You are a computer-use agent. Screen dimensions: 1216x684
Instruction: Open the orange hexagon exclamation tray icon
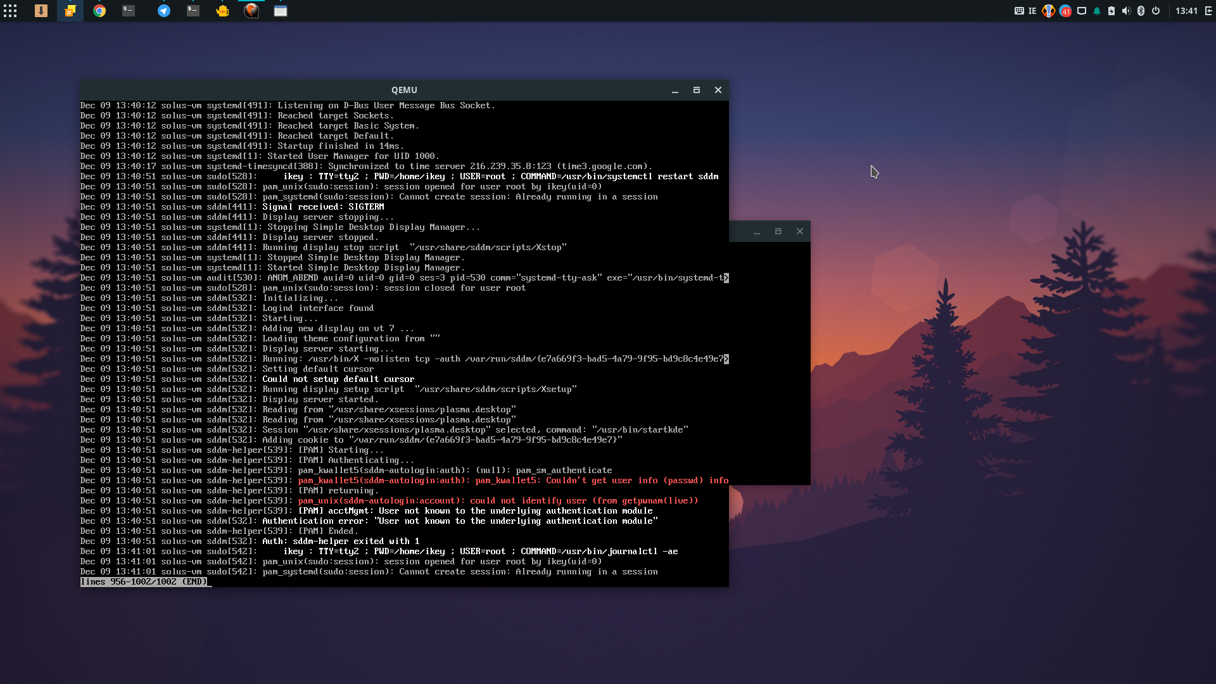click(x=1049, y=11)
